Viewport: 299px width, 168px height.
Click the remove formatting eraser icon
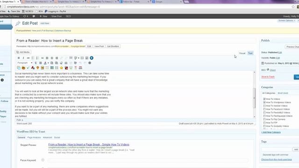61,63
